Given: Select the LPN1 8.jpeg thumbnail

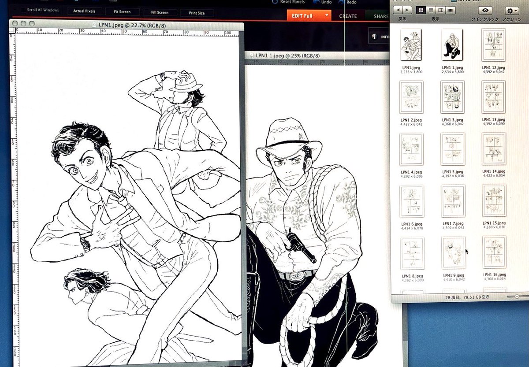Looking at the screenshot, I should tap(412, 253).
